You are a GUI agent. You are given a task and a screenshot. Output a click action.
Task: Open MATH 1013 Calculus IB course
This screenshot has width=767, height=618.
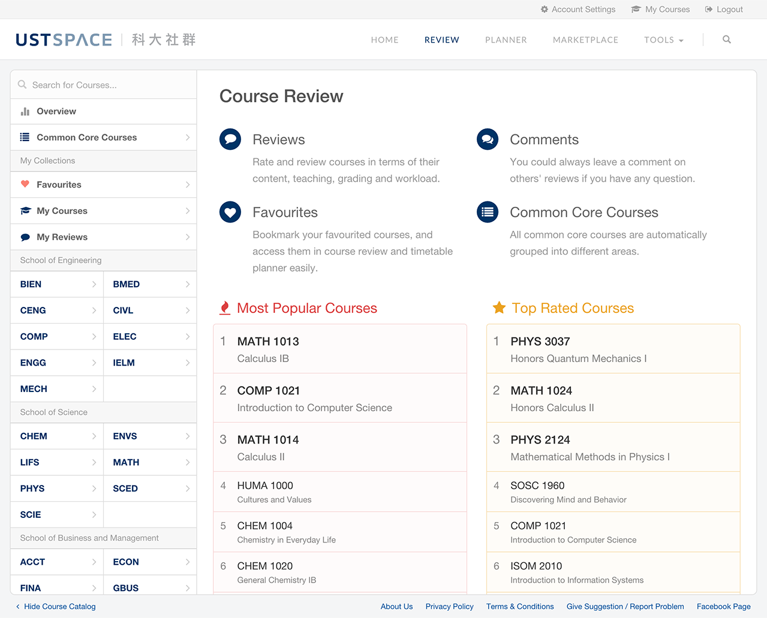coord(340,349)
